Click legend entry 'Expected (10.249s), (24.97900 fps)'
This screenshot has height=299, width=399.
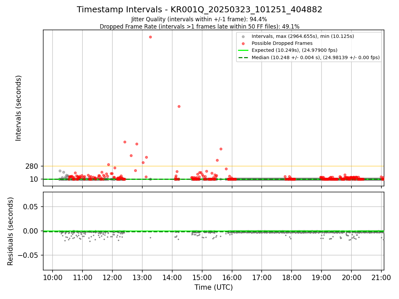[x=295, y=50]
